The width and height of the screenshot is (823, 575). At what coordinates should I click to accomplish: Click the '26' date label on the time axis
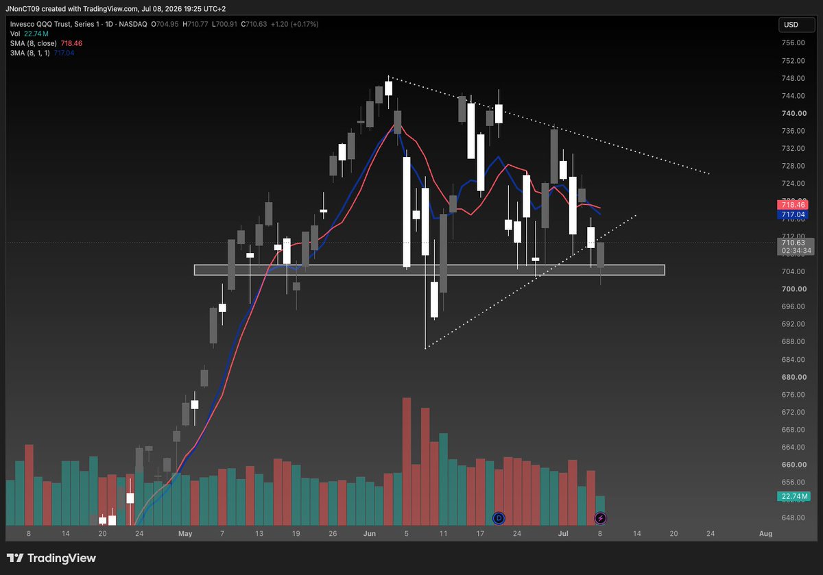pos(333,533)
